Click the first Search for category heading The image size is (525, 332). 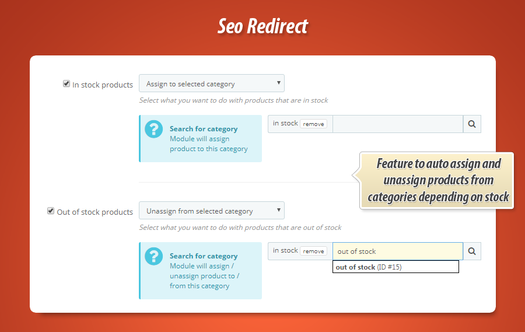[x=204, y=129]
